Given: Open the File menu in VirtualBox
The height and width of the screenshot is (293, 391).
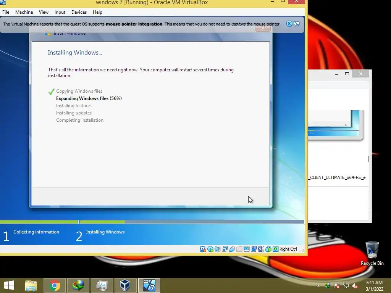Looking at the screenshot, I should point(6,12).
